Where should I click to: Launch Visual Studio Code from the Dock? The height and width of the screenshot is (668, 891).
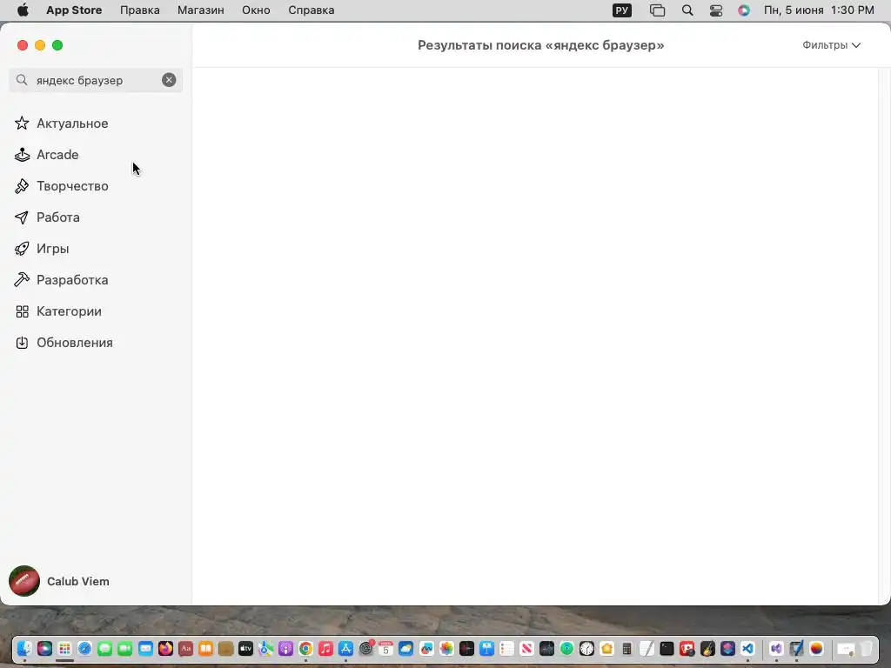(x=747, y=649)
